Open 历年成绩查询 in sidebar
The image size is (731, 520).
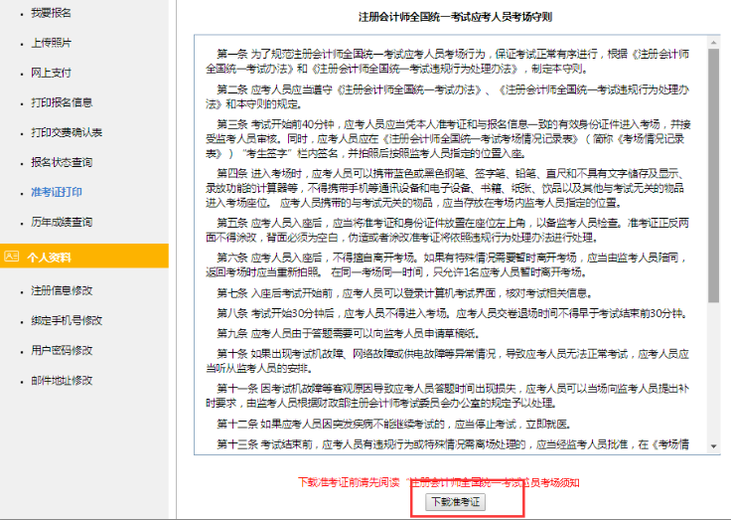pyautogui.click(x=62, y=222)
